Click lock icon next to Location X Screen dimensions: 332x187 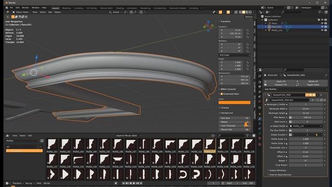click(x=247, y=30)
